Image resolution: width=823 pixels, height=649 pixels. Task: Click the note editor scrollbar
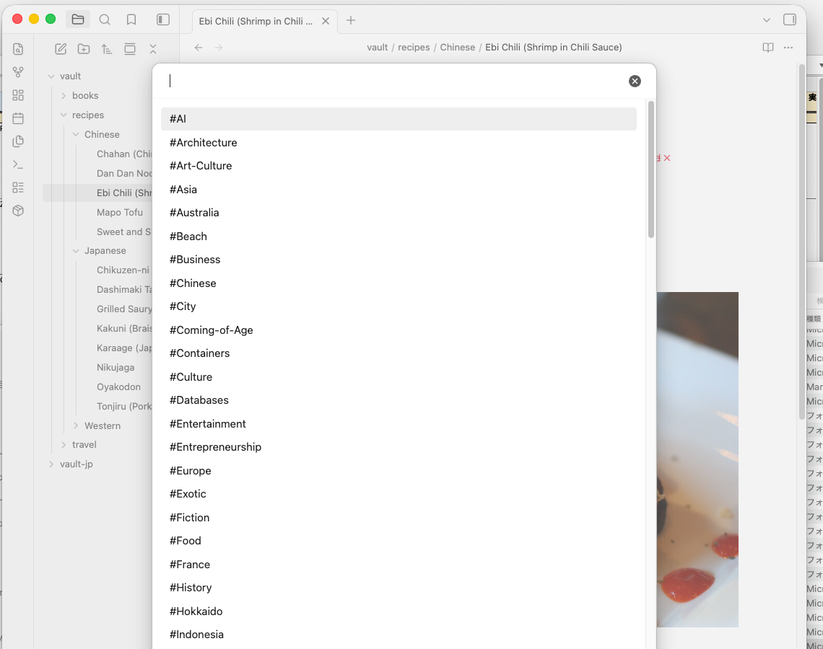(801, 241)
